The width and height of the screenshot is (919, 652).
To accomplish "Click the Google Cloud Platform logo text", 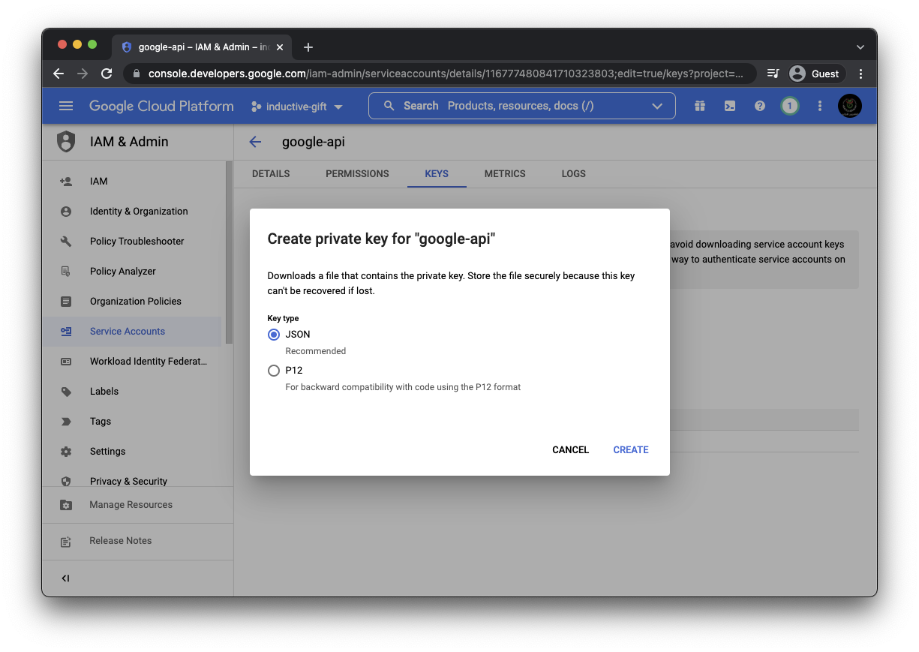I will pyautogui.click(x=161, y=107).
